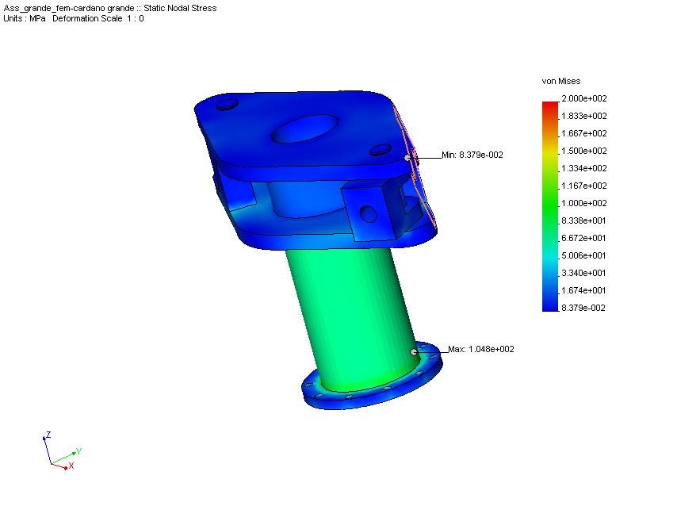Click the 1.167e+002 legend value
This screenshot has height=506, width=677.
coord(583,186)
